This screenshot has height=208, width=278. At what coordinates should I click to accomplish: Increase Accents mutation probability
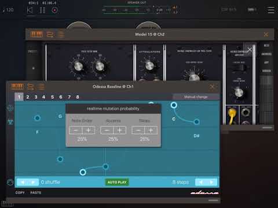click(x=120, y=130)
